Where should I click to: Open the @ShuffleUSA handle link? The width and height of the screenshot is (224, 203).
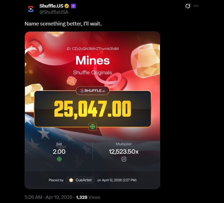[x=54, y=12]
